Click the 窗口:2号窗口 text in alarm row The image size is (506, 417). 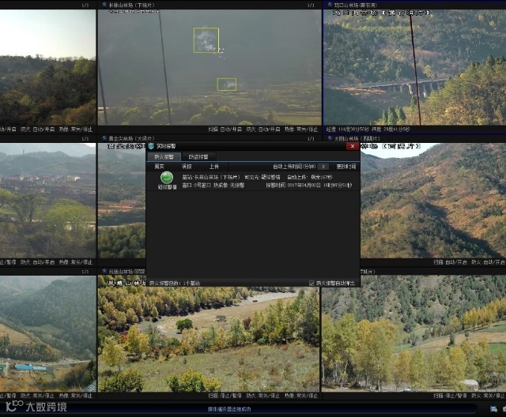coord(196,186)
